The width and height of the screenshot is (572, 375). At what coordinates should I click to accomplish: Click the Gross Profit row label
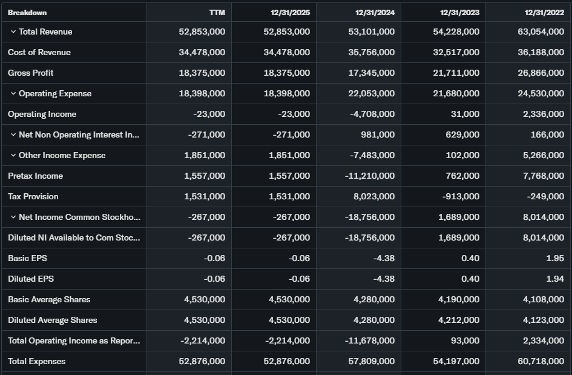[x=31, y=73]
